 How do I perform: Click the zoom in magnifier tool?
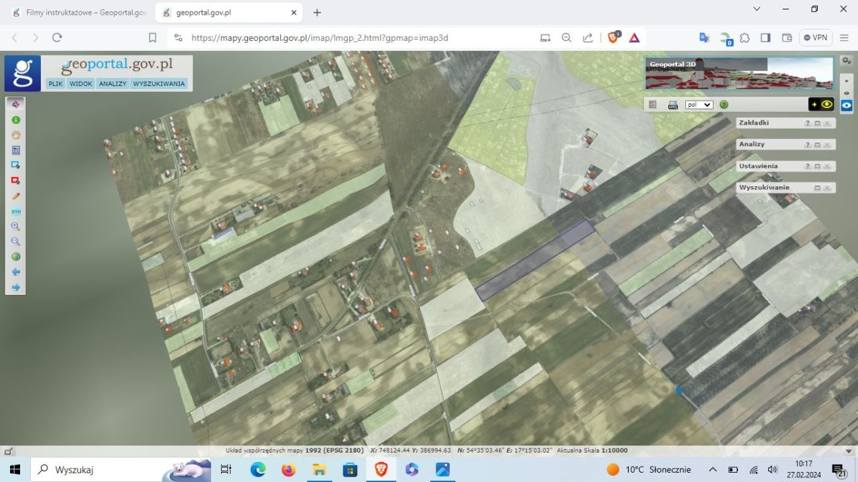pos(16,227)
